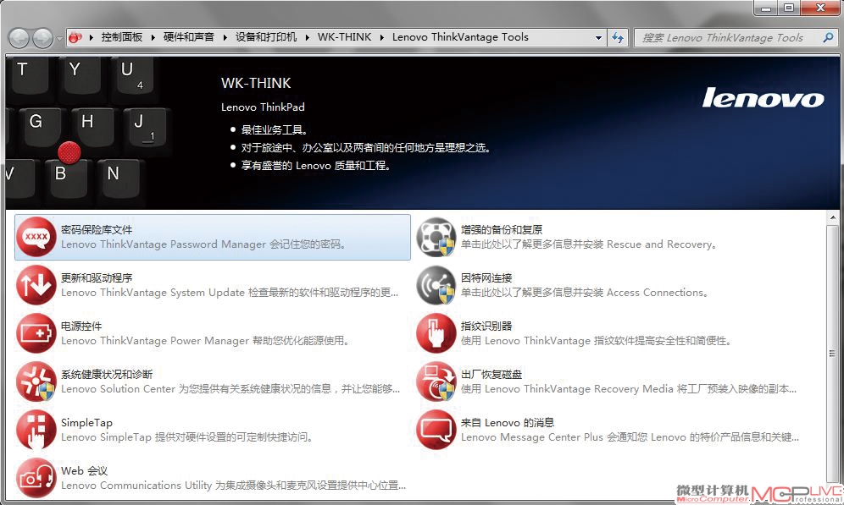Click the Lenovo ThinkPad subtitle
Screen dimensions: 844x505
point(263,107)
